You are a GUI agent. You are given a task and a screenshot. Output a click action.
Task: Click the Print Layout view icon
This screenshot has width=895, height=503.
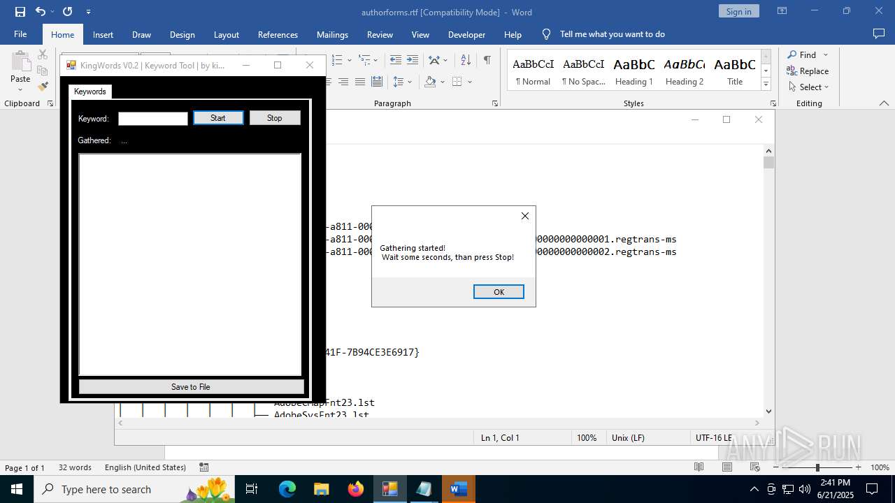point(727,467)
